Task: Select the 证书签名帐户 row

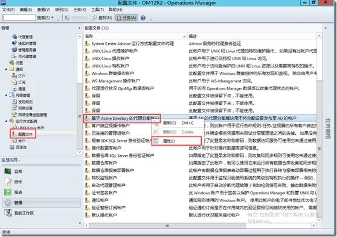Action: [201, 192]
